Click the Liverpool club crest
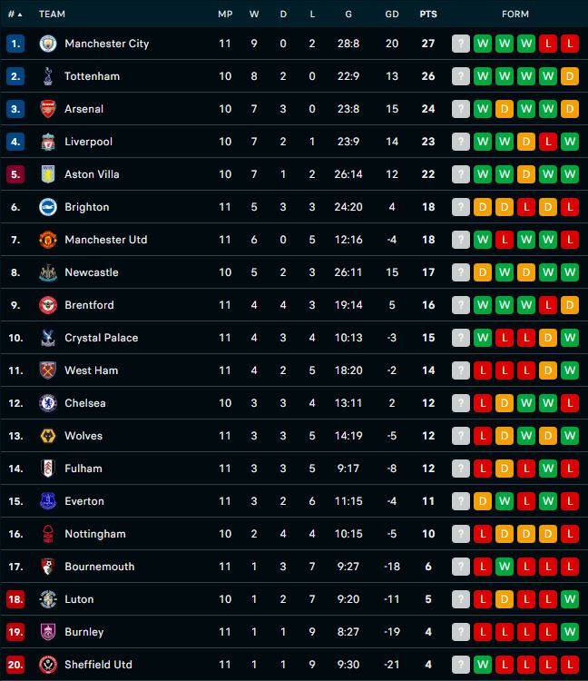Screen dimensions: 588x681 coord(48,142)
